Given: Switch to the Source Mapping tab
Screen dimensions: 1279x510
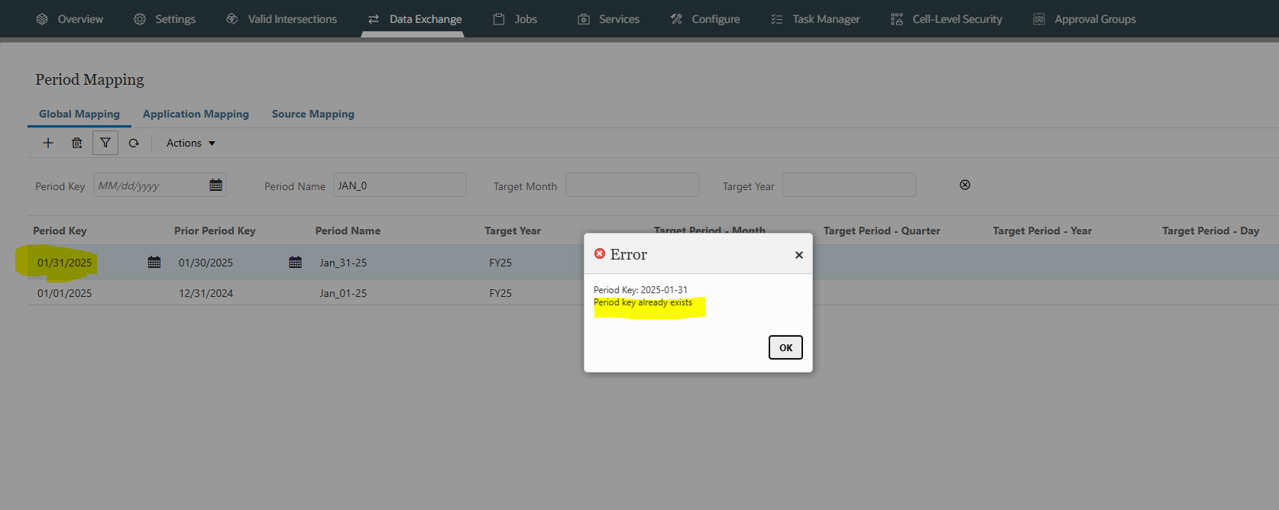Looking at the screenshot, I should pyautogui.click(x=312, y=114).
